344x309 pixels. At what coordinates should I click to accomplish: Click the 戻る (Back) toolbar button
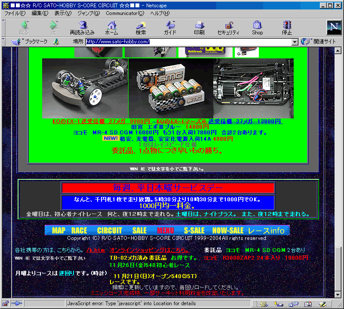click(x=24, y=28)
